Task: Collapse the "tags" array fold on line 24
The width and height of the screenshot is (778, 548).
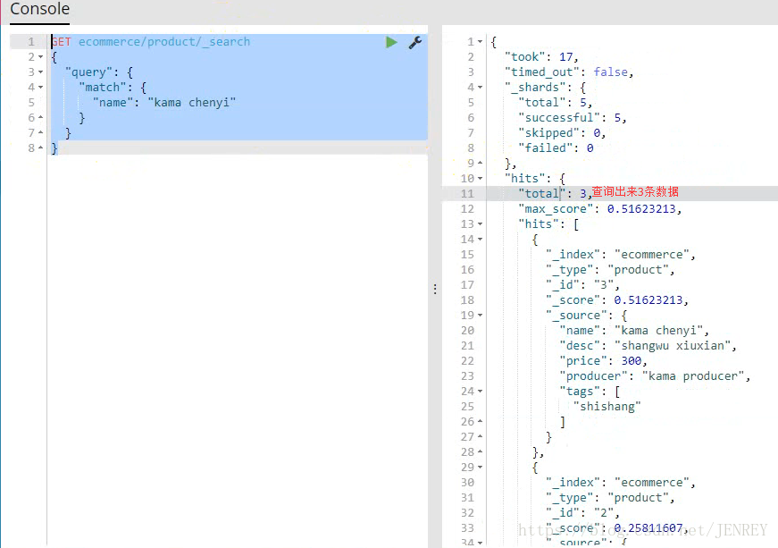Action: point(480,392)
